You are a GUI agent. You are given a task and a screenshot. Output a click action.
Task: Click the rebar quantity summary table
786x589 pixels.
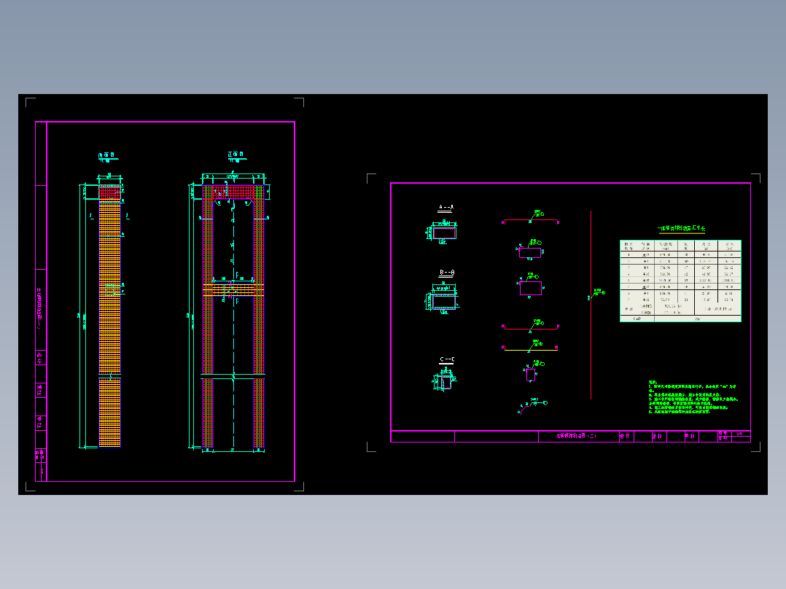click(x=680, y=281)
